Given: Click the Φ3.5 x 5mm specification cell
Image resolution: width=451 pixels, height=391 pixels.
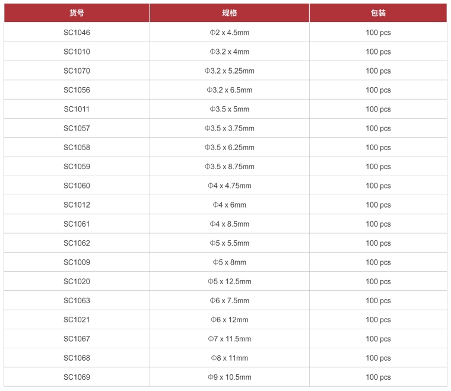Looking at the screenshot, I should [x=229, y=109].
